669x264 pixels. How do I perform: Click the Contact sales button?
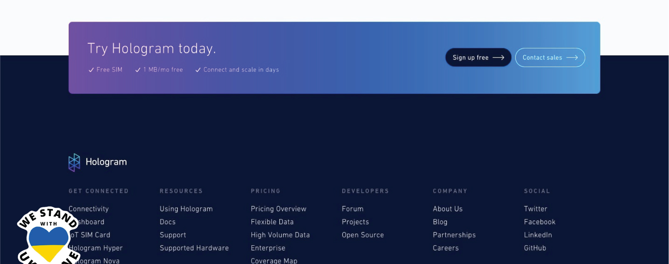click(550, 57)
